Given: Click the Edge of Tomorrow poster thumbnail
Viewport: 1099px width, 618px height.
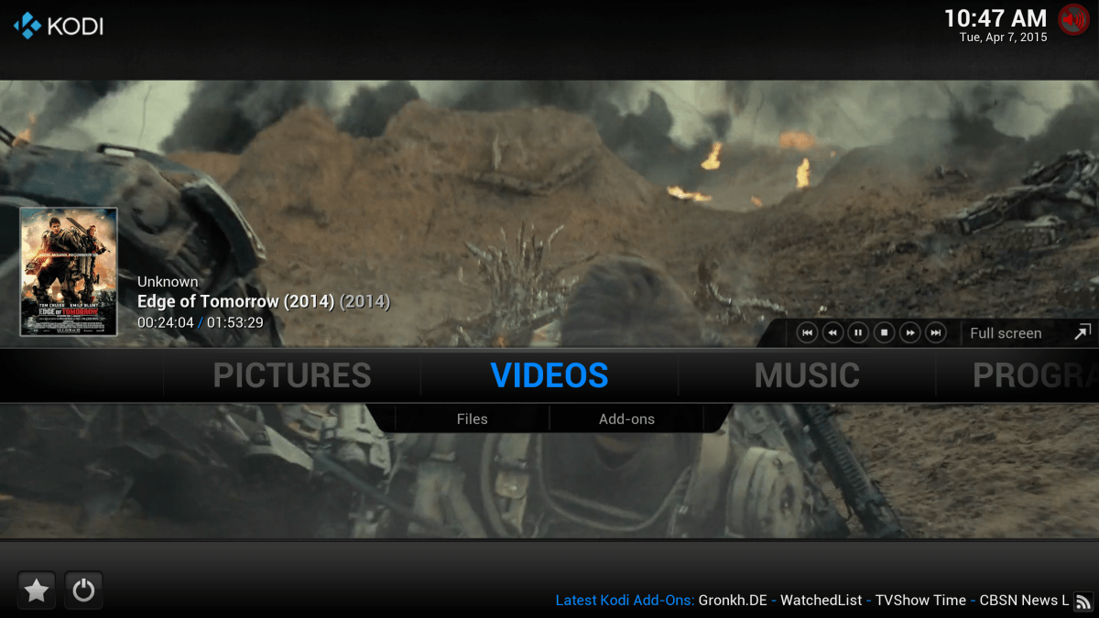Looking at the screenshot, I should click(69, 272).
